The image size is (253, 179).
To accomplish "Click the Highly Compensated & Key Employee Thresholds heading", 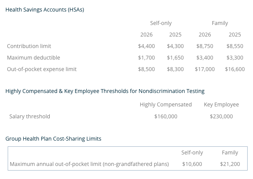I will [x=105, y=91].
